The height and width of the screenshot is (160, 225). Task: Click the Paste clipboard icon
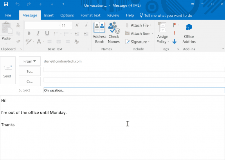pos(7,28)
